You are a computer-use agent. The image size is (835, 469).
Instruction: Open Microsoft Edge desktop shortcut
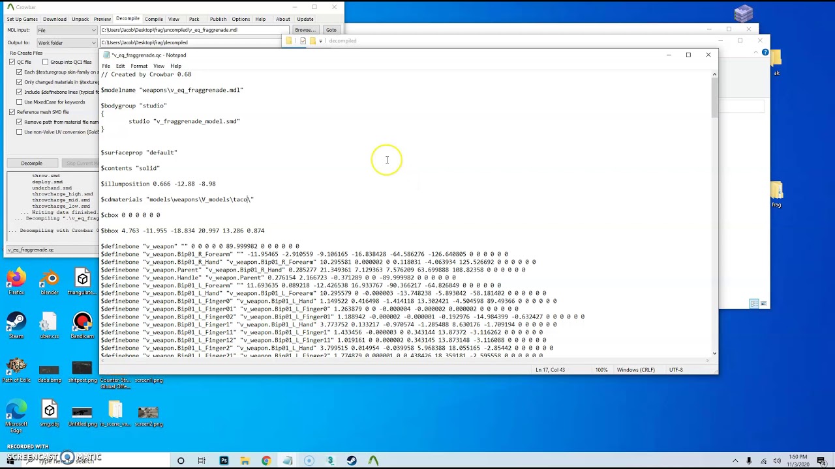coord(16,416)
